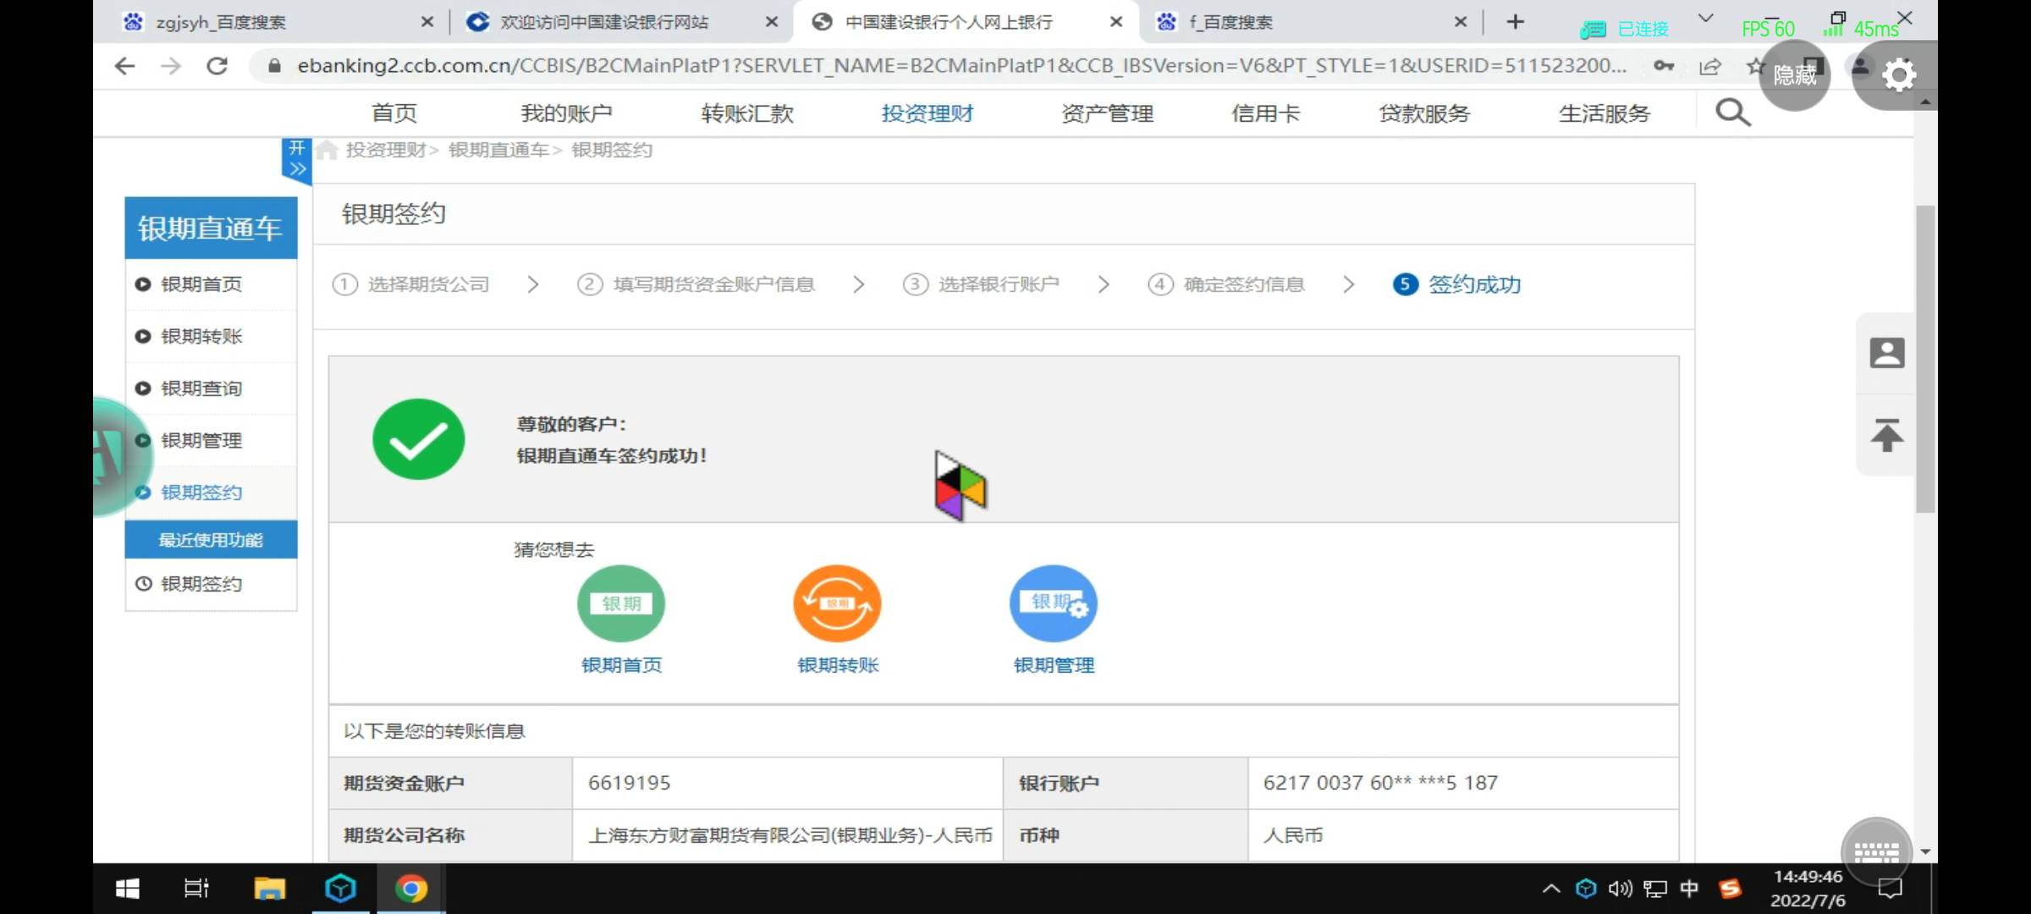Switch to the 欢迎访问中国建设银行网站 tab

(x=603, y=22)
